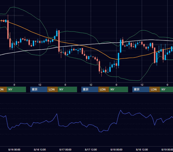Click the 8/18 12:00 date label

coord(142,149)
